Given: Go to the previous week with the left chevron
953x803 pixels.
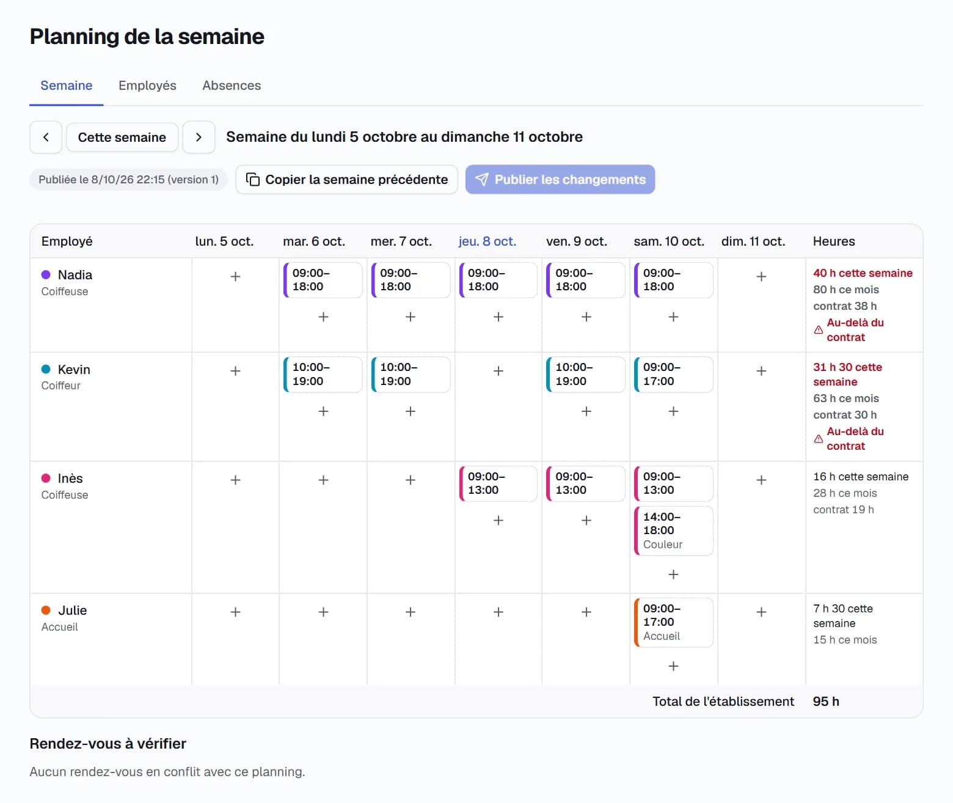Looking at the screenshot, I should tap(46, 137).
